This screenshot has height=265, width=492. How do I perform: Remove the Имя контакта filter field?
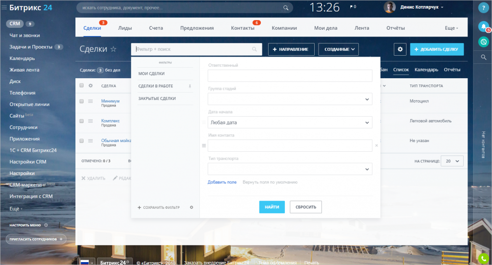tap(377, 145)
